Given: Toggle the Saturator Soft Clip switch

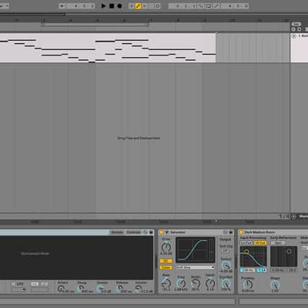Looking at the screenshot, I should click(x=225, y=251).
